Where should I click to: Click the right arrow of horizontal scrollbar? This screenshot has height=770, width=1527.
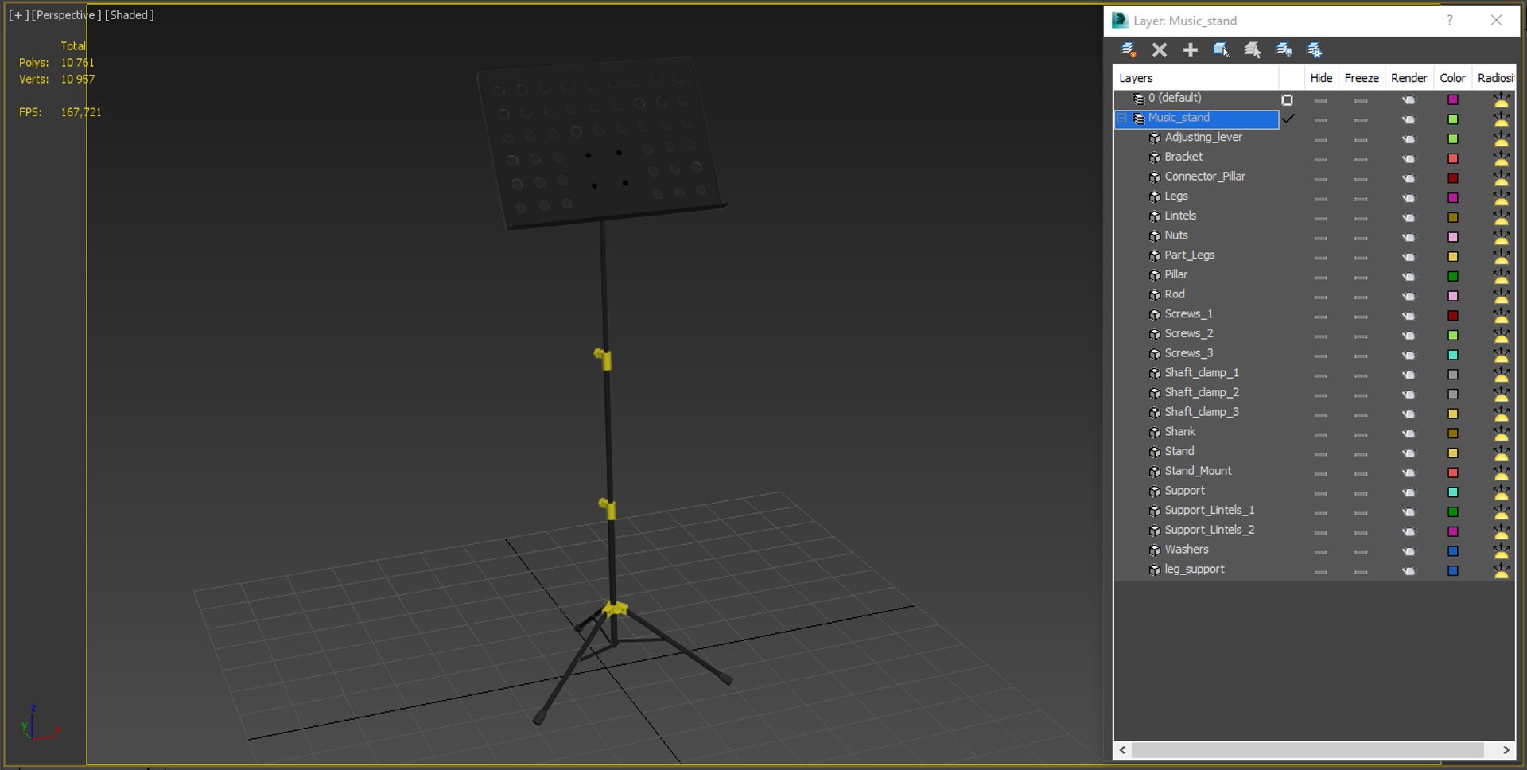pos(1506,750)
